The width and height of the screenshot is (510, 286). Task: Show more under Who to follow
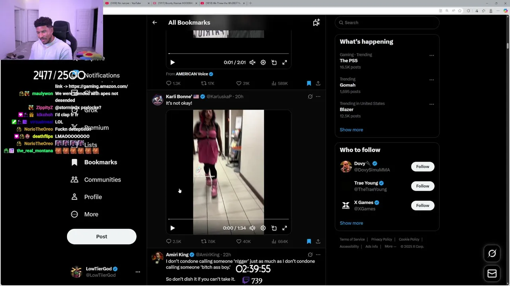pos(351,223)
